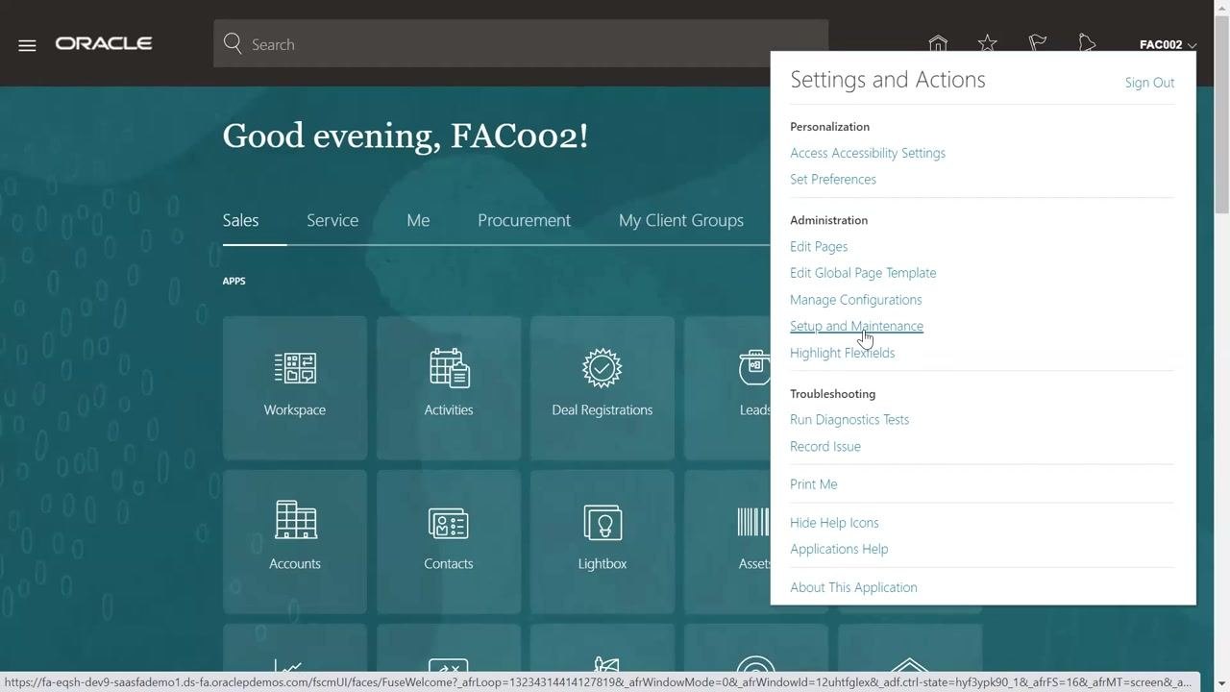Open Access Accessibility Settings

[868, 153]
